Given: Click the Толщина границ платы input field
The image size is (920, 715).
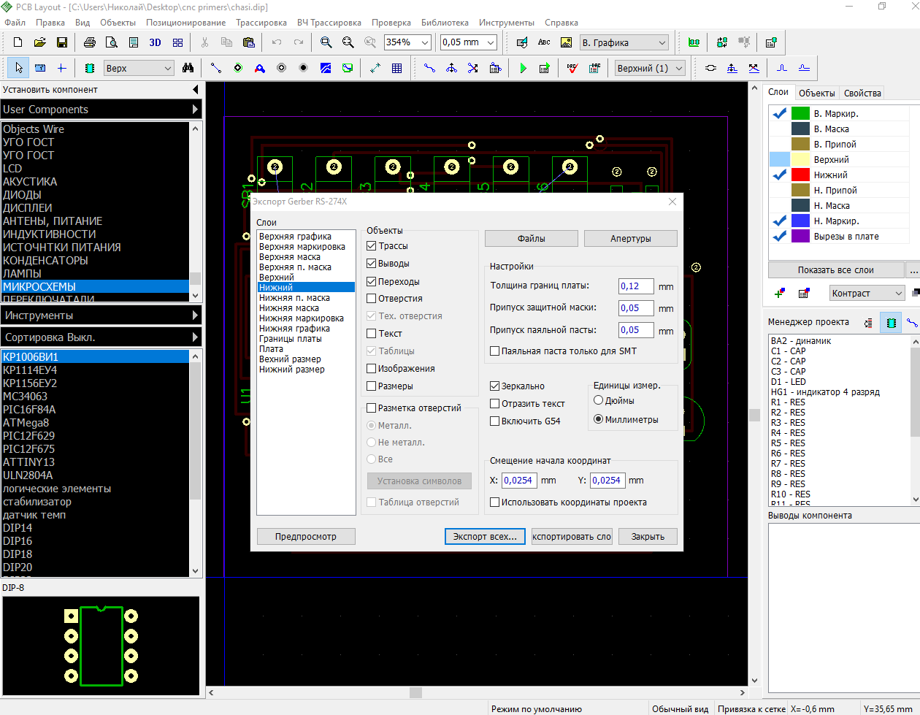Looking at the screenshot, I should coord(635,286).
